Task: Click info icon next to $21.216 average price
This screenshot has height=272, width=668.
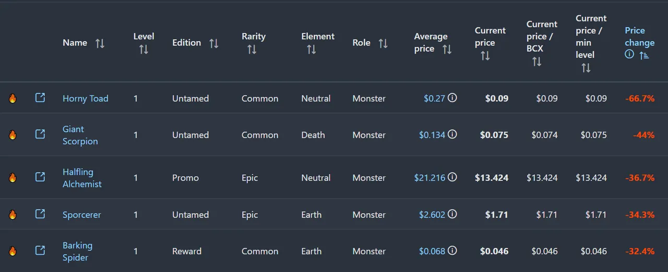Action: (452, 177)
